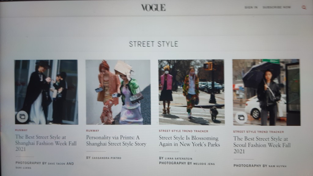Open gallery icon on Shanghai Fashion Week photo
313x176 pixels.
pos(22,117)
